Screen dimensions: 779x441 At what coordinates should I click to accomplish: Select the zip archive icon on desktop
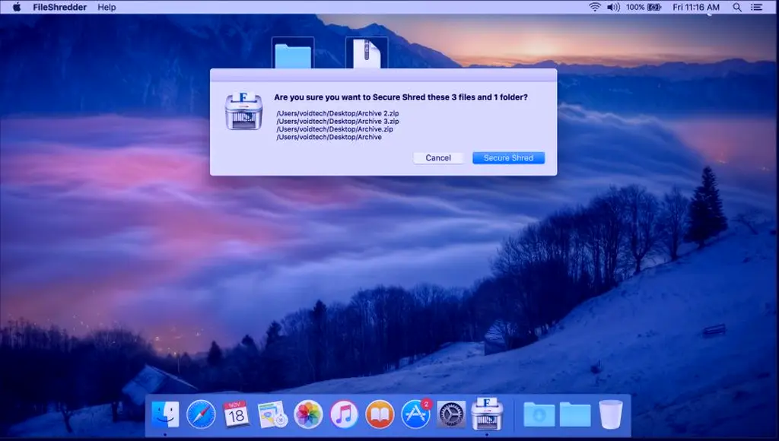tap(367, 54)
